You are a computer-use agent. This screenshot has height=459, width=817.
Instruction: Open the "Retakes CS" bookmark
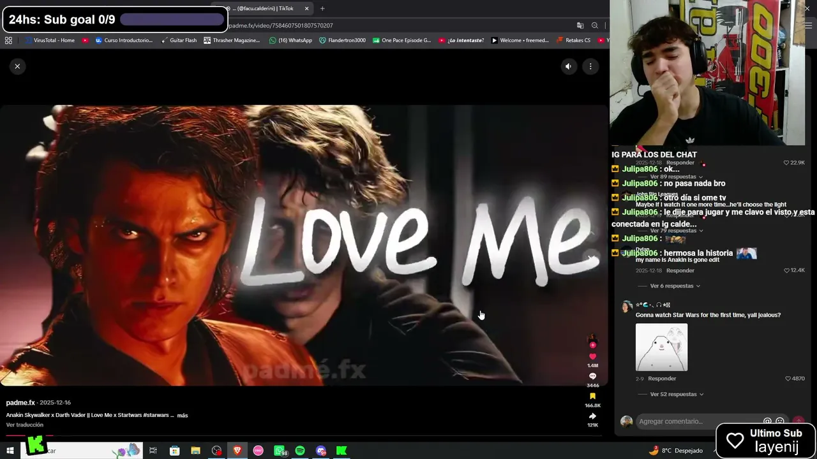tap(573, 40)
